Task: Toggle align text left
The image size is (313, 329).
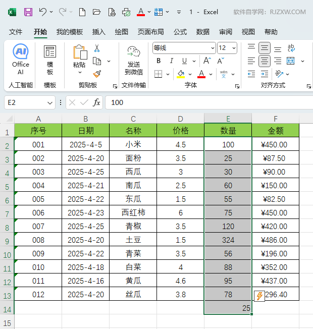Action: (251, 61)
